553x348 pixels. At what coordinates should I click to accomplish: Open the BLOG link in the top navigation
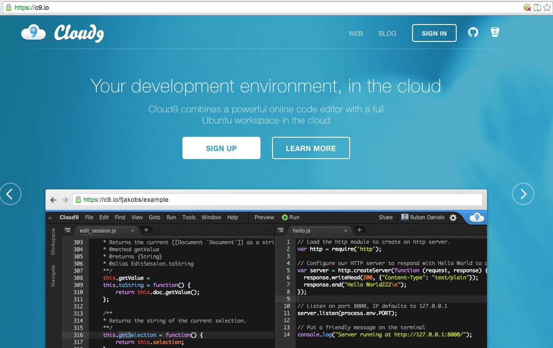[387, 33]
